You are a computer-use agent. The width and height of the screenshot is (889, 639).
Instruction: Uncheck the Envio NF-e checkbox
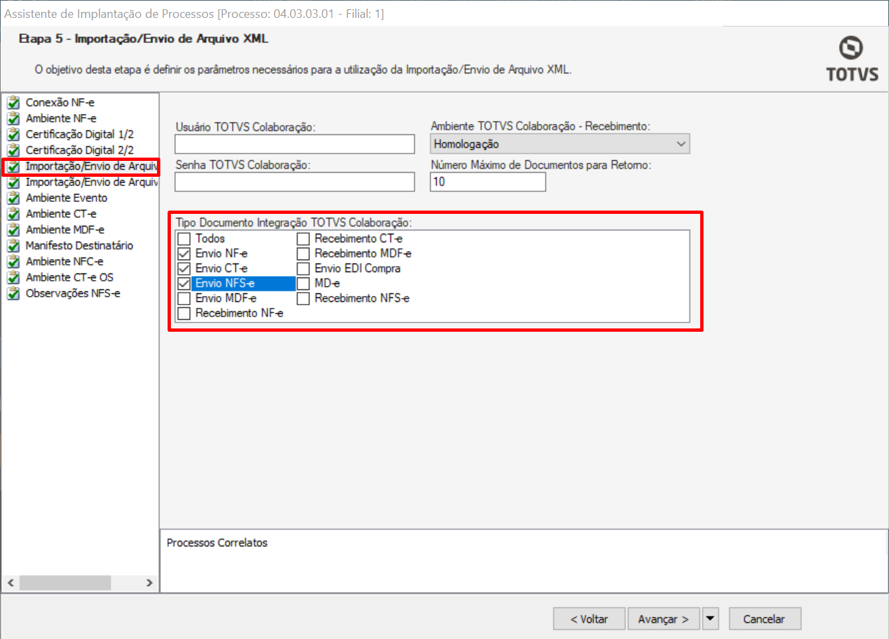click(x=184, y=254)
